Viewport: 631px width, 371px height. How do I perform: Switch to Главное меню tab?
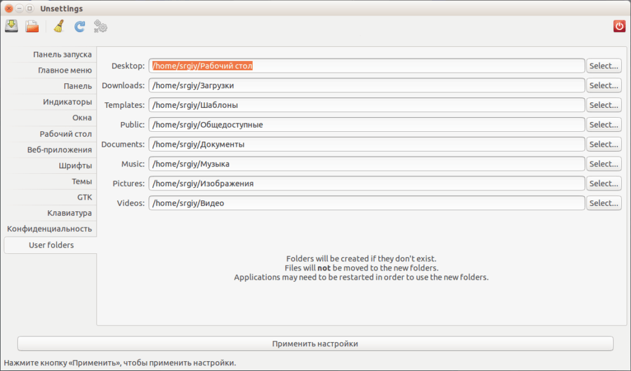51,70
